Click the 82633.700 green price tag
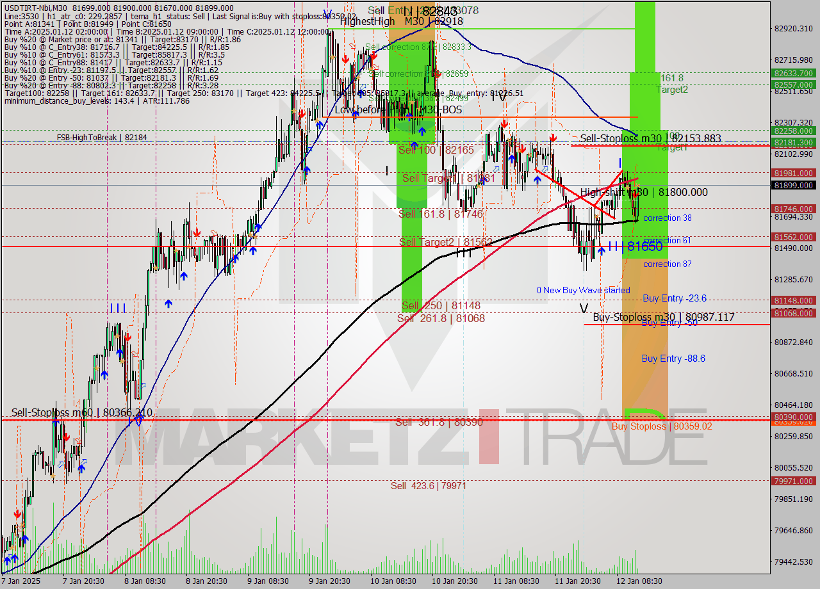820x589 pixels. pyautogui.click(x=793, y=74)
